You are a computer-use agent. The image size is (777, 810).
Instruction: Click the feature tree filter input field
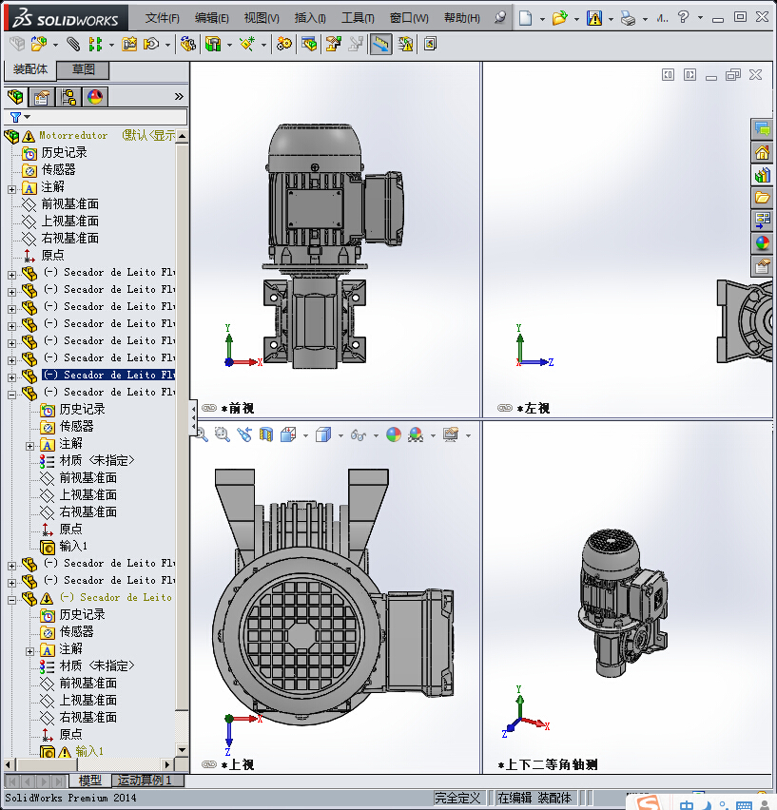click(105, 117)
